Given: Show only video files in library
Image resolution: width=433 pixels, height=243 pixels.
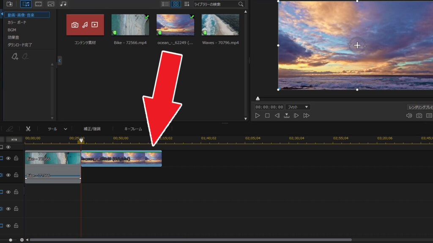Looking at the screenshot, I should [x=38, y=4].
